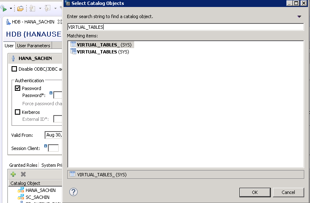Click the gray X remove icon

pyautogui.click(x=24, y=174)
